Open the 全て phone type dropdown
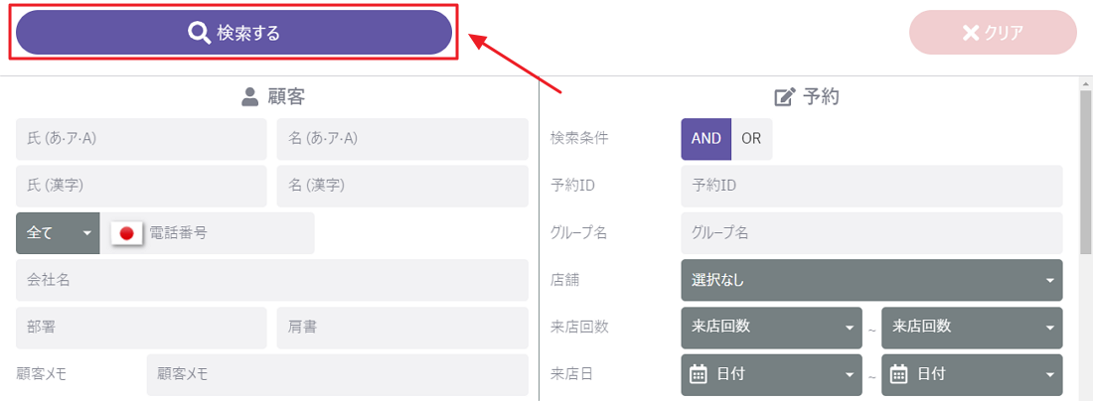1093x401 pixels. point(58,233)
